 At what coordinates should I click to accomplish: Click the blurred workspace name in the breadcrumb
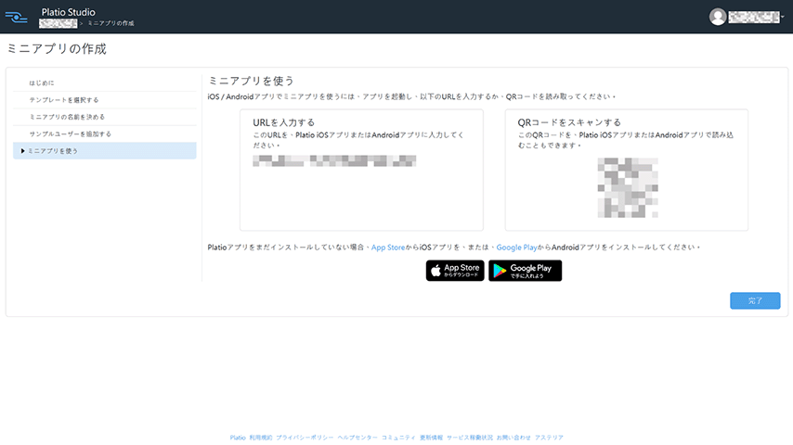coord(58,23)
